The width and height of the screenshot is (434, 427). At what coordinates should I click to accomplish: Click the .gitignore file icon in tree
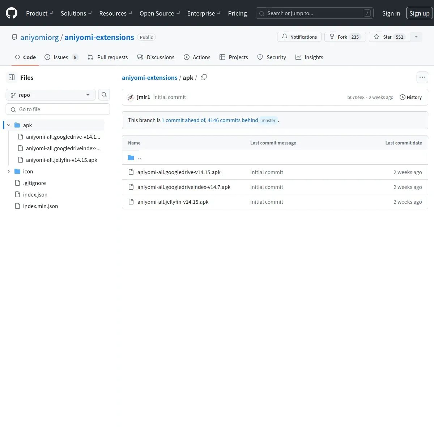click(17, 183)
